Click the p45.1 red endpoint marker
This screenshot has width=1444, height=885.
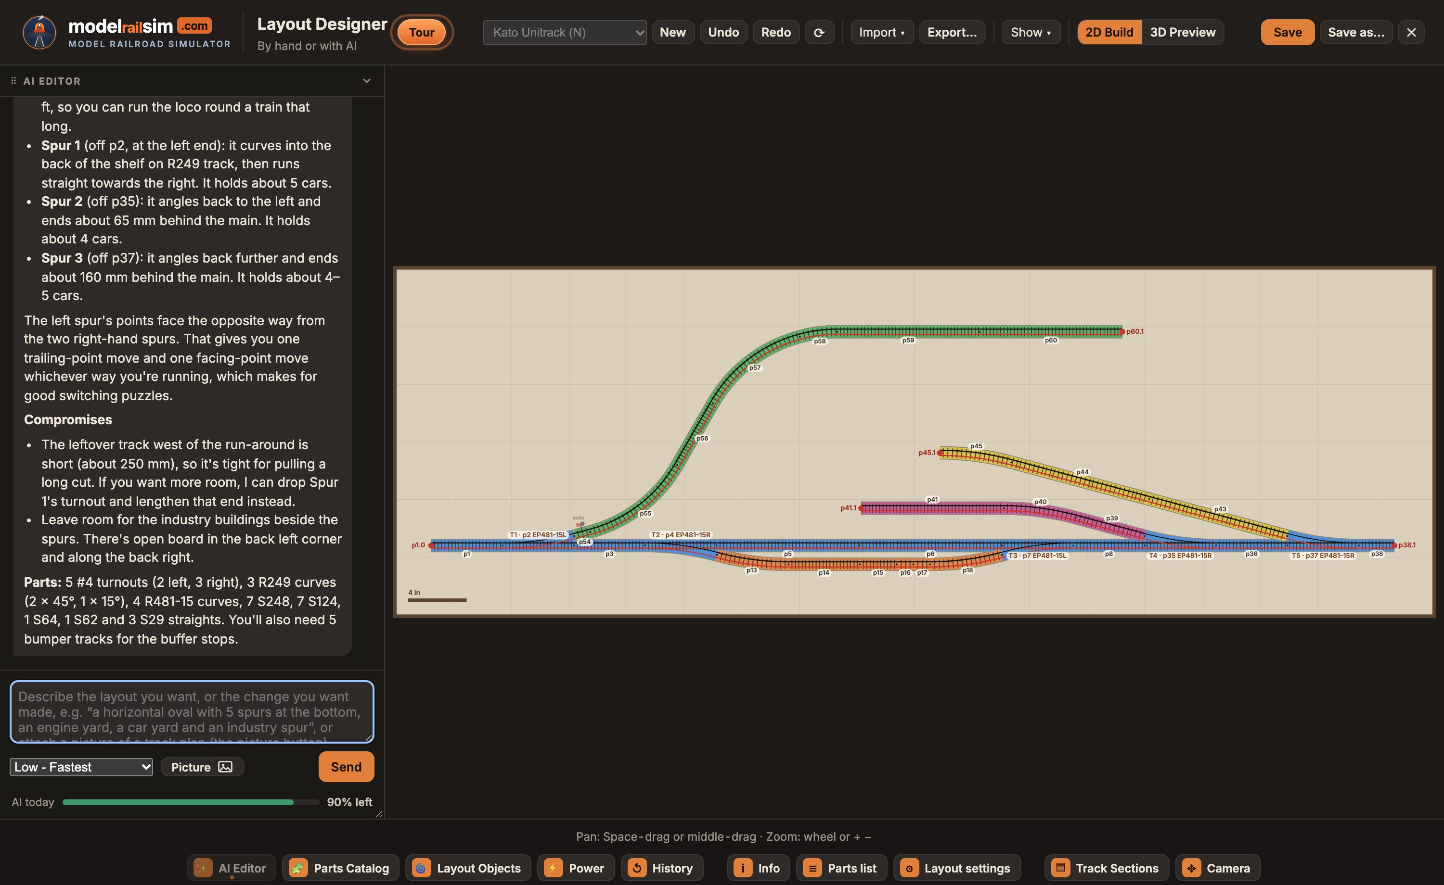point(940,453)
